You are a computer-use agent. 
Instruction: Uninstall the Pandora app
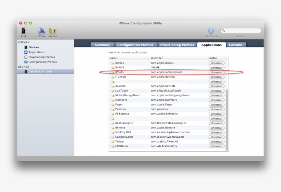tap(217, 109)
